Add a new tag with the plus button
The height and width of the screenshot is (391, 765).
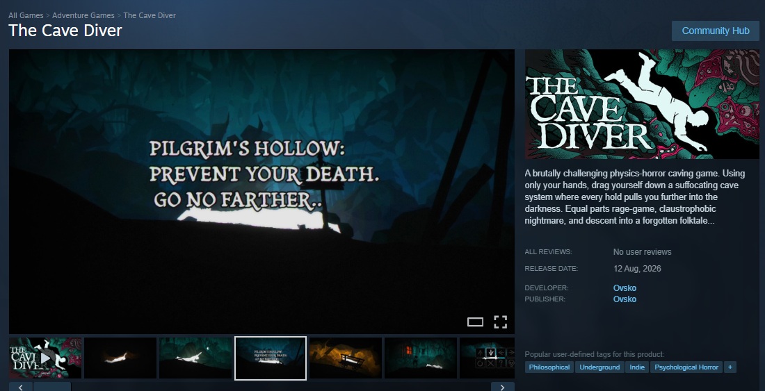point(730,367)
